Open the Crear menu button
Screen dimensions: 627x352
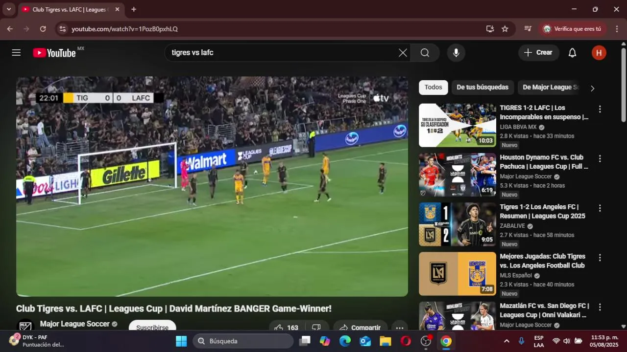pyautogui.click(x=538, y=53)
